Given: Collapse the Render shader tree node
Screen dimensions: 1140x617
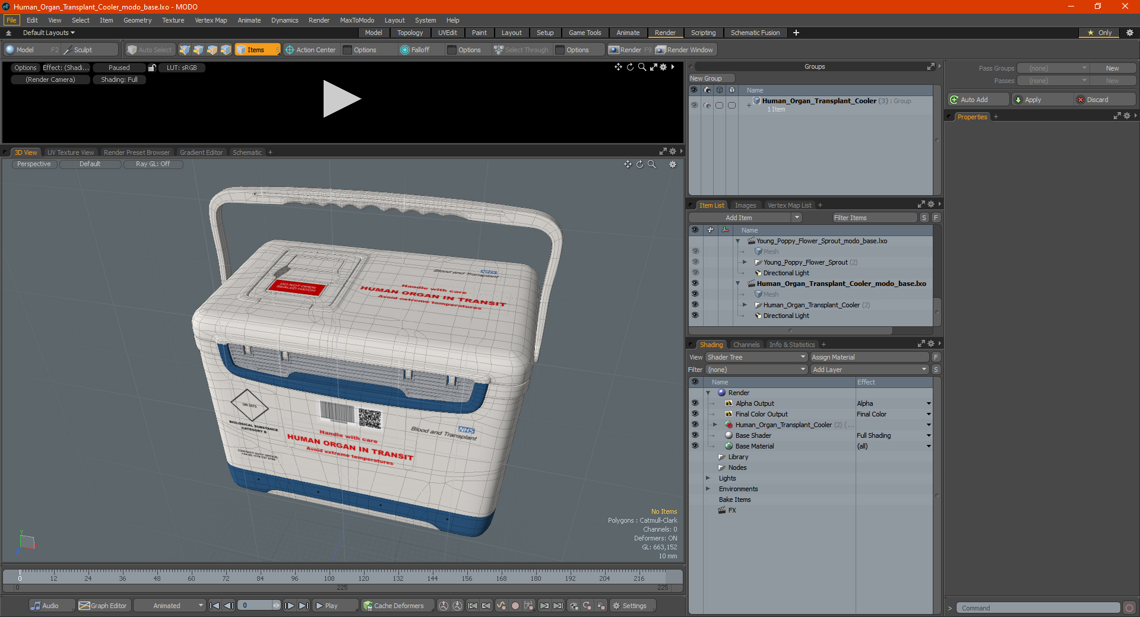Looking at the screenshot, I should [x=708, y=393].
